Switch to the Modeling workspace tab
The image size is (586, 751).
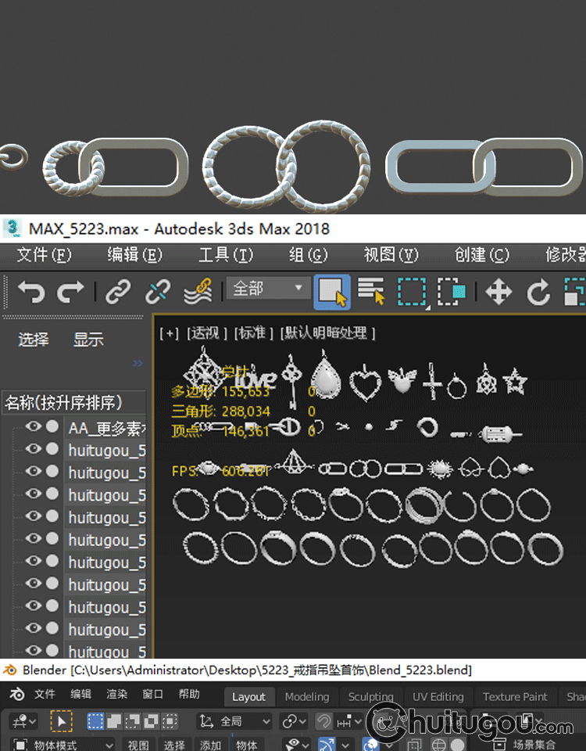pyautogui.click(x=307, y=697)
